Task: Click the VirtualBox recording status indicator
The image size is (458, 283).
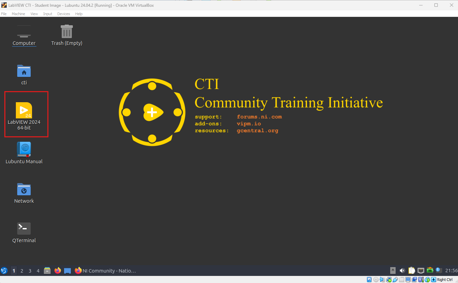Action: [414, 280]
